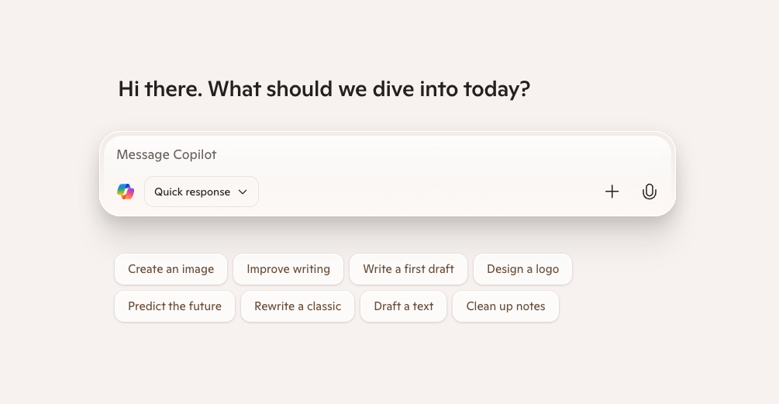Choose the Improve writing suggestion chip
This screenshot has height=404, width=779.
(x=288, y=269)
